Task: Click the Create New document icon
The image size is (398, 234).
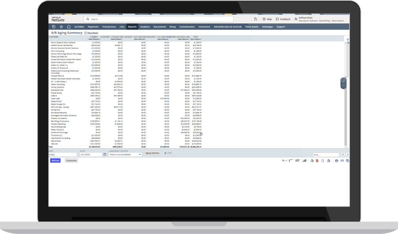Action: click(x=255, y=19)
